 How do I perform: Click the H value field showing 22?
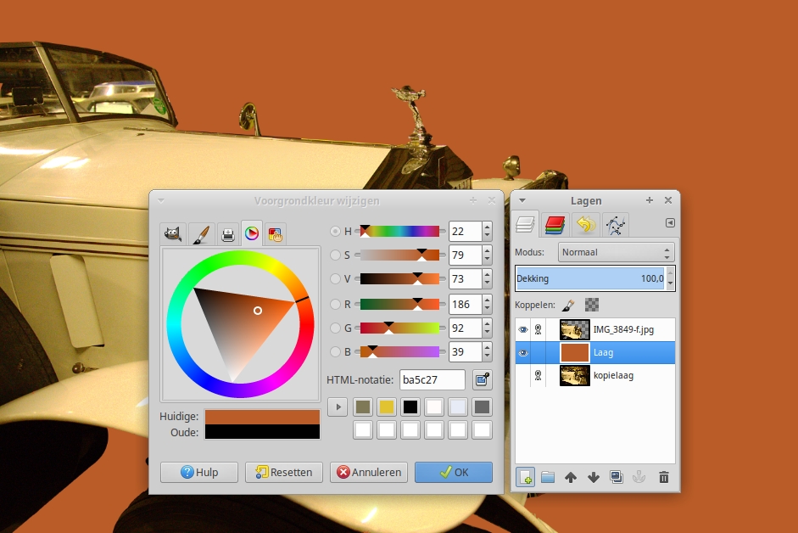coord(466,232)
